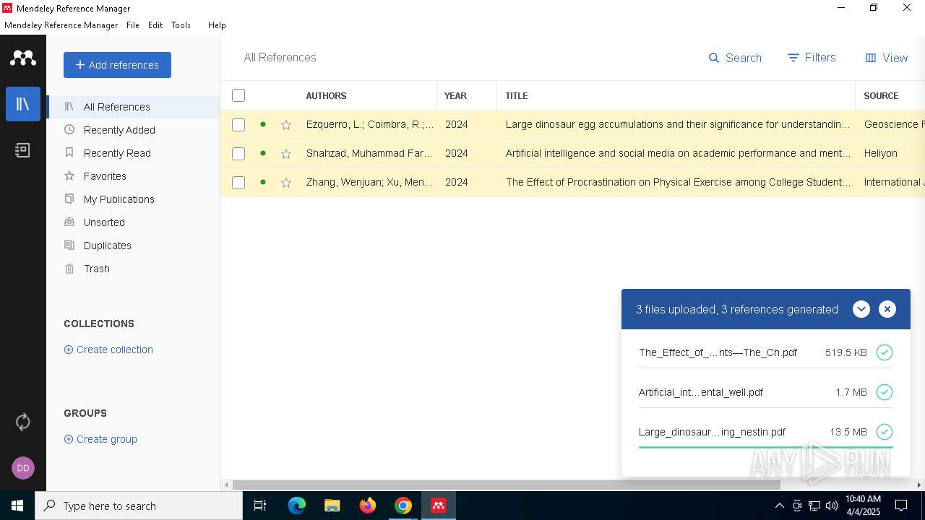Open the DD user profile avatar
This screenshot has height=520, width=925.
coord(23,468)
